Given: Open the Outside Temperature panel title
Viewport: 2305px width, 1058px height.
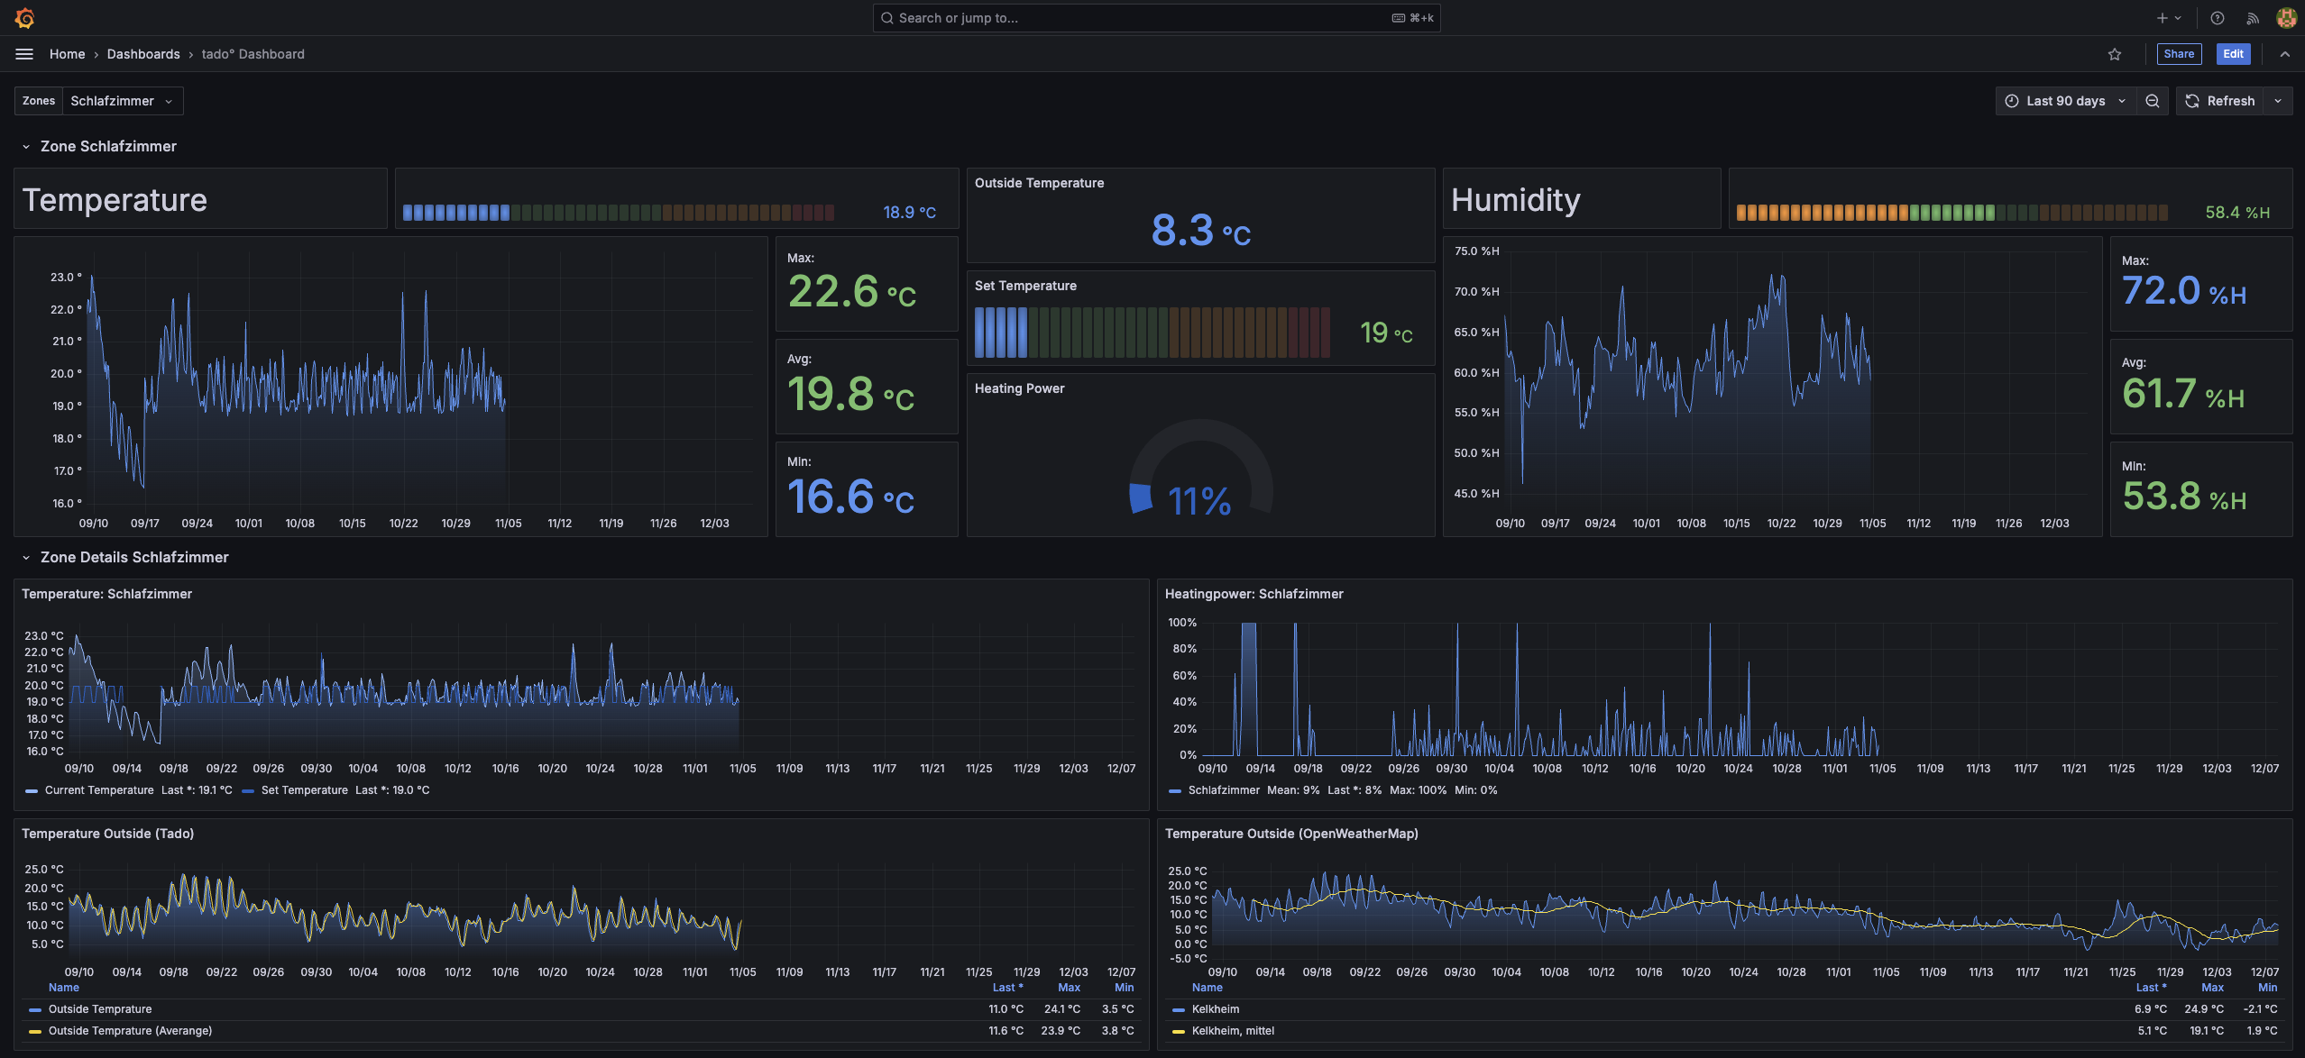Looking at the screenshot, I should point(1039,183).
